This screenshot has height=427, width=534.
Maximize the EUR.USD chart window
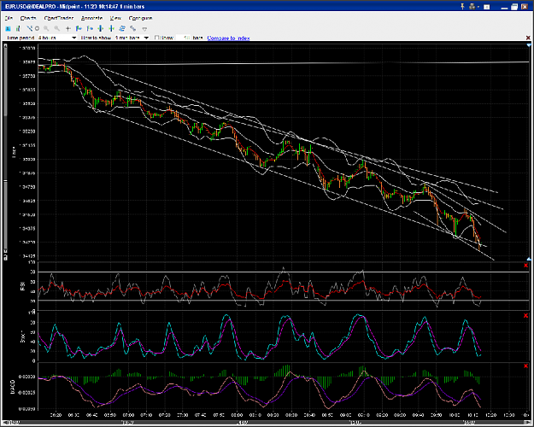(514, 7)
